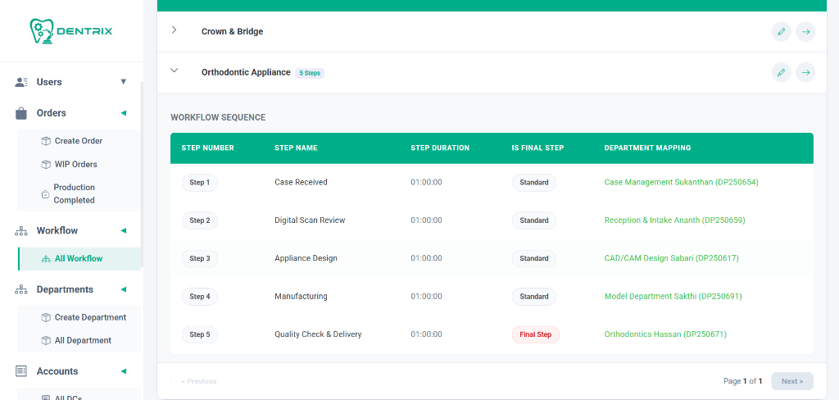Open the Create Order page
The width and height of the screenshot is (839, 400).
[x=79, y=141]
